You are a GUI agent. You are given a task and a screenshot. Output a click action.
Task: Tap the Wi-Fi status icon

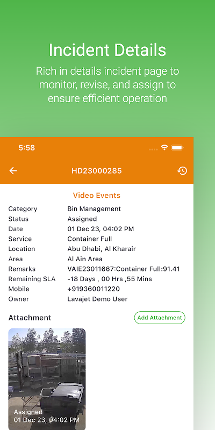pyautogui.click(x=164, y=147)
